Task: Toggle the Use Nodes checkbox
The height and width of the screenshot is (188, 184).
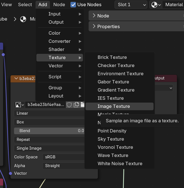Action: 73,5
